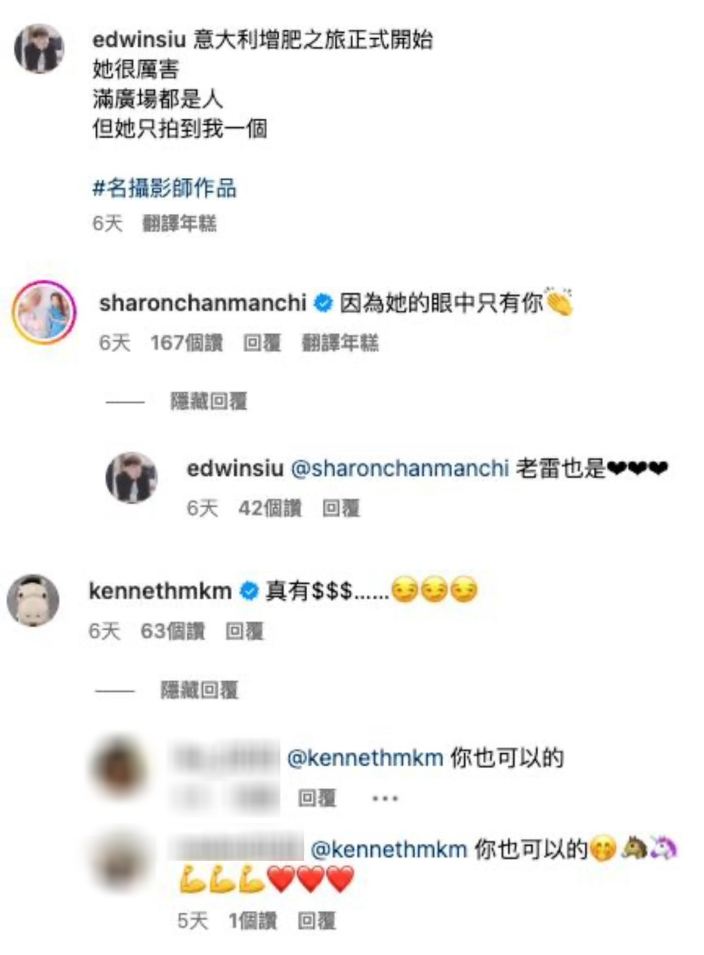Open the @sharonchanmanchi mention in edwinsiu's reply
The width and height of the screenshot is (704, 955).
point(400,469)
